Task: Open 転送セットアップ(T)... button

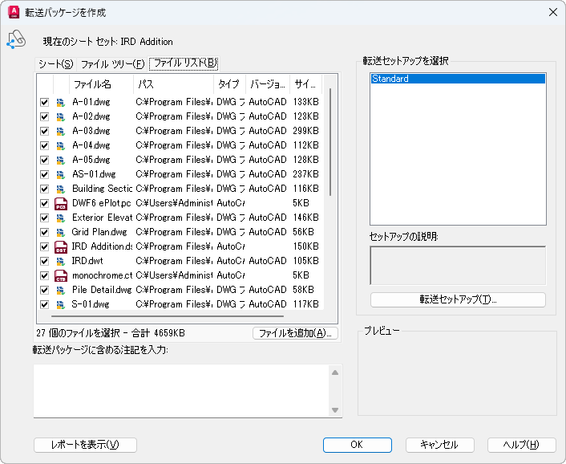Action: pos(458,299)
